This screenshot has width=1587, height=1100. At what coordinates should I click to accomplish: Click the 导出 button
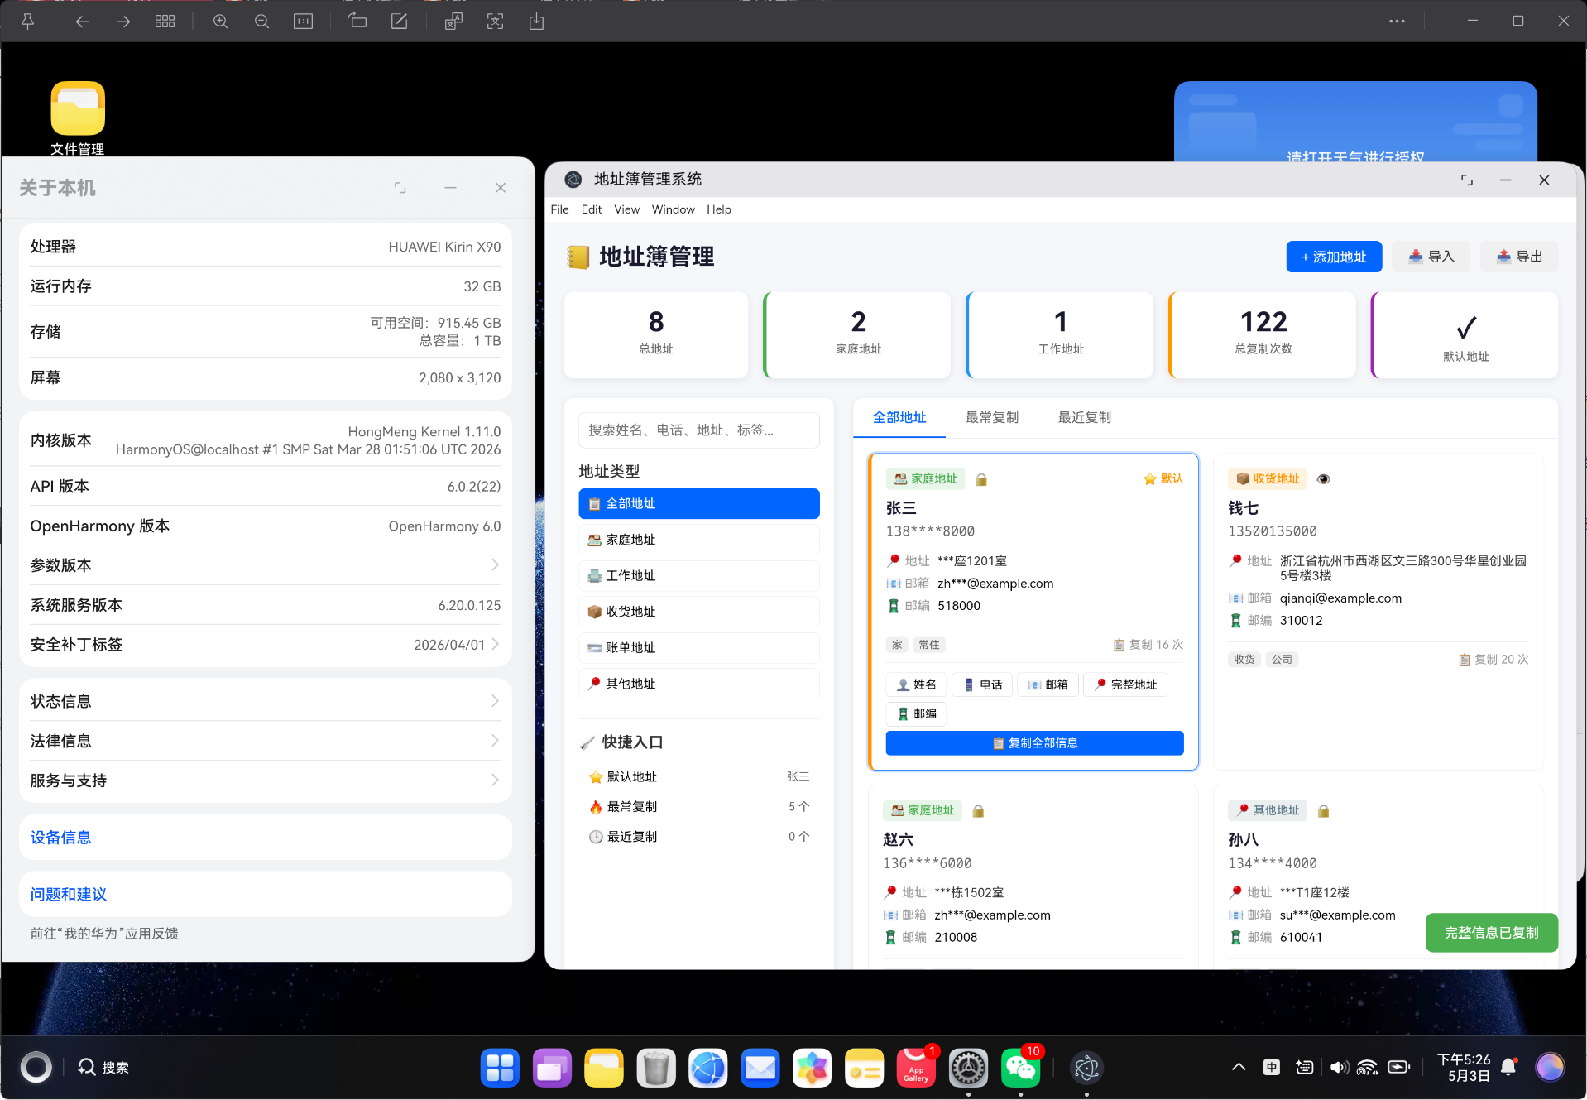1519,257
